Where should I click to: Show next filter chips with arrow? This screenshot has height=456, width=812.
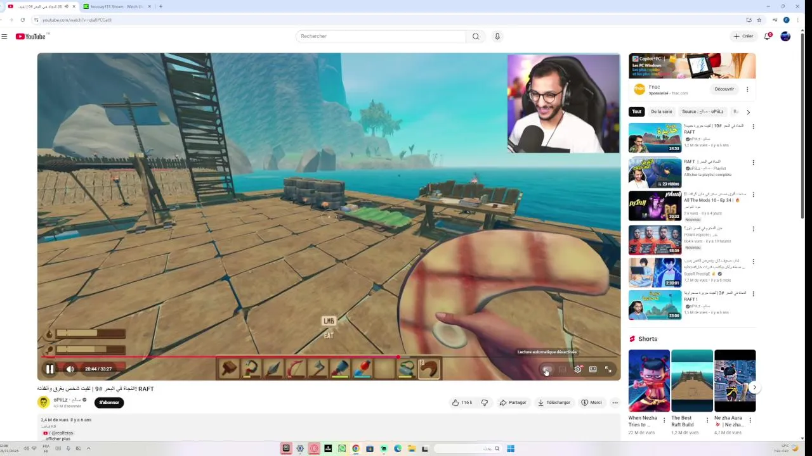[x=748, y=112]
